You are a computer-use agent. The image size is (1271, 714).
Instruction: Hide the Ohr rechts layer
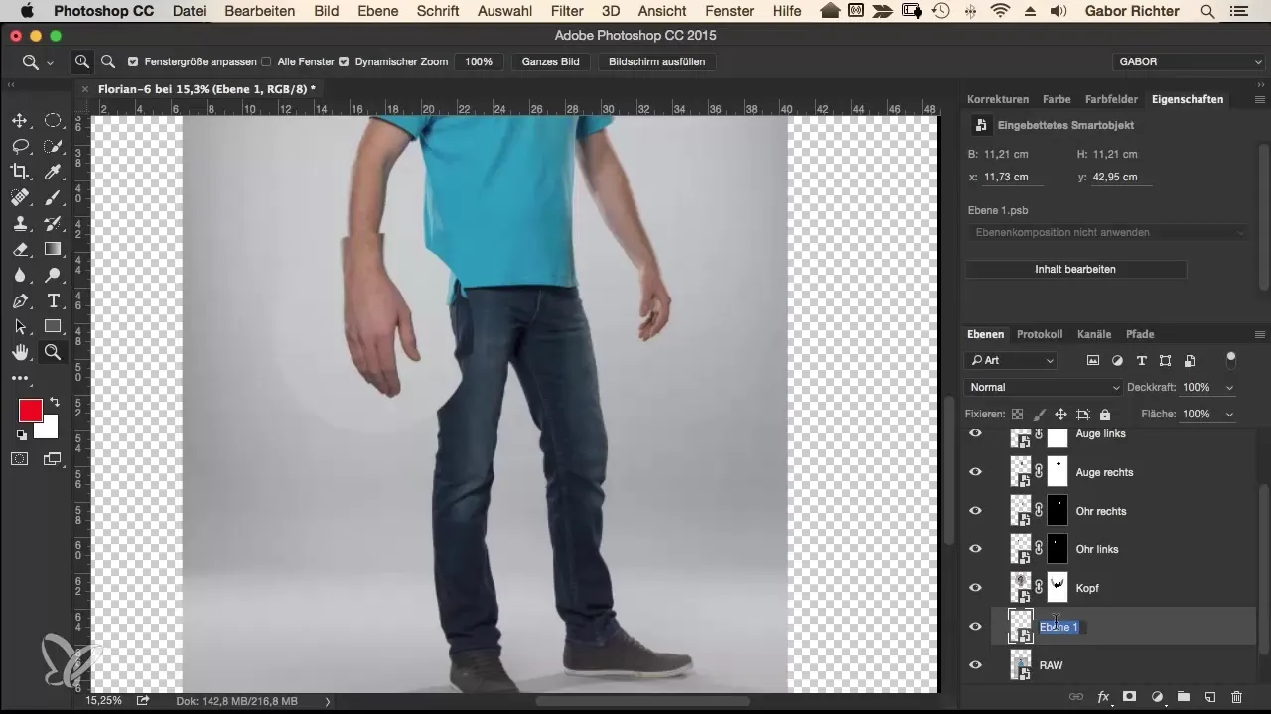pyautogui.click(x=975, y=511)
